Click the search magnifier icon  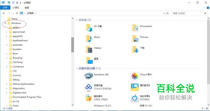(x=205, y=13)
